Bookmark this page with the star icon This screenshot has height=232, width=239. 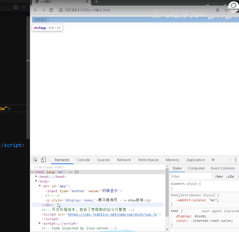(x=226, y=10)
